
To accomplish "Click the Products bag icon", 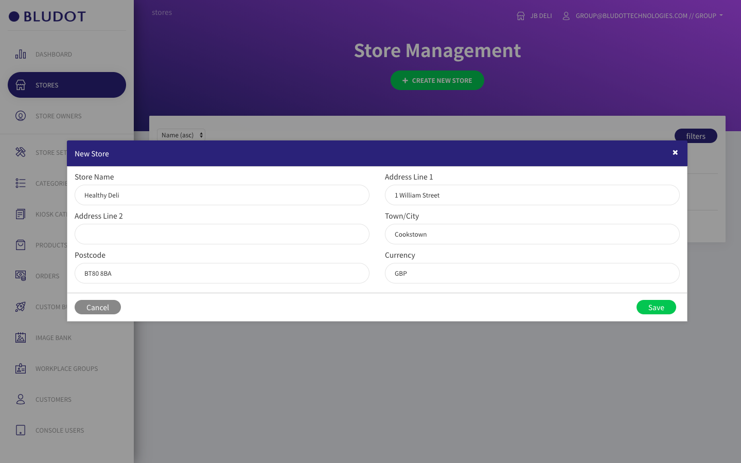I will tap(21, 245).
